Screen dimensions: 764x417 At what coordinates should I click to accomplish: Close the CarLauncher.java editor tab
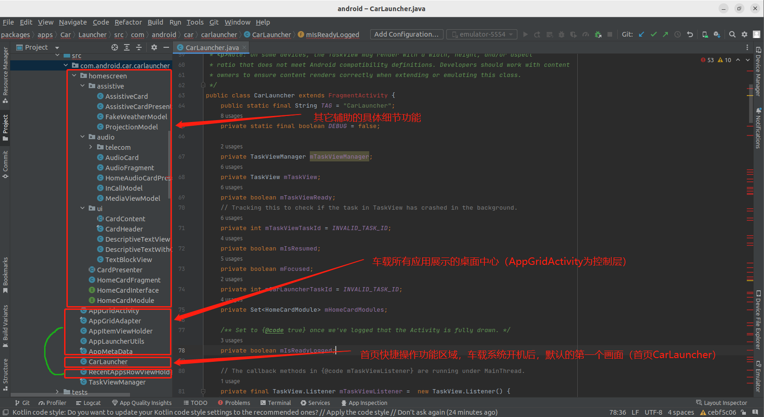(x=244, y=47)
